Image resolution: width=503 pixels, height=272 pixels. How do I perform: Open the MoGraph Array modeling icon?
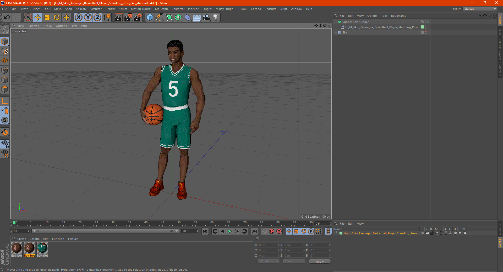point(178,18)
